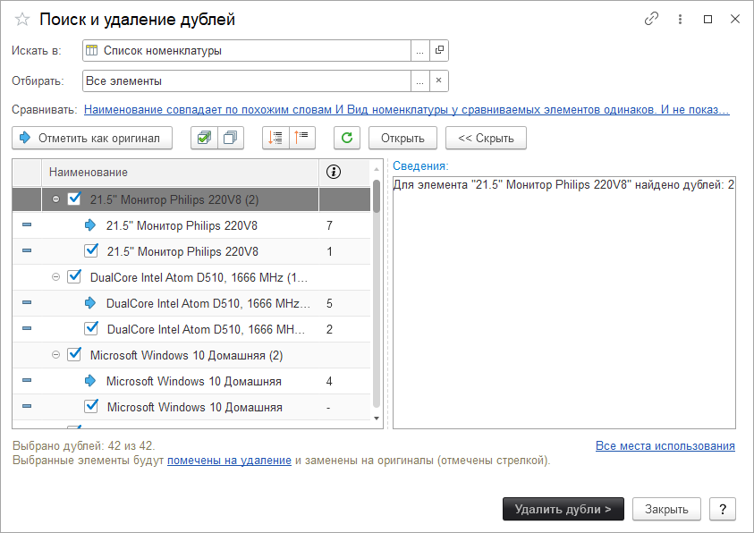This screenshot has width=754, height=533.
Task: Click the ellipsis button in the Искать в field
Action: point(419,51)
